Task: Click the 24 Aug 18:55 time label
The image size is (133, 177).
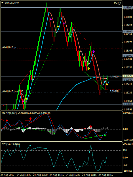Action: [x=106, y=175]
